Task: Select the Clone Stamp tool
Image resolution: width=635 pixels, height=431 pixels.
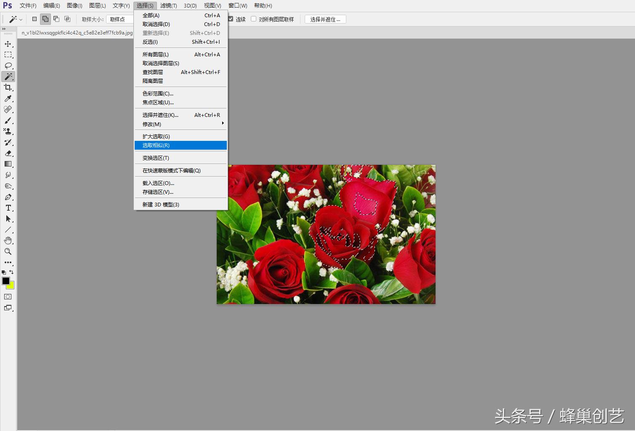Action: coord(8,131)
